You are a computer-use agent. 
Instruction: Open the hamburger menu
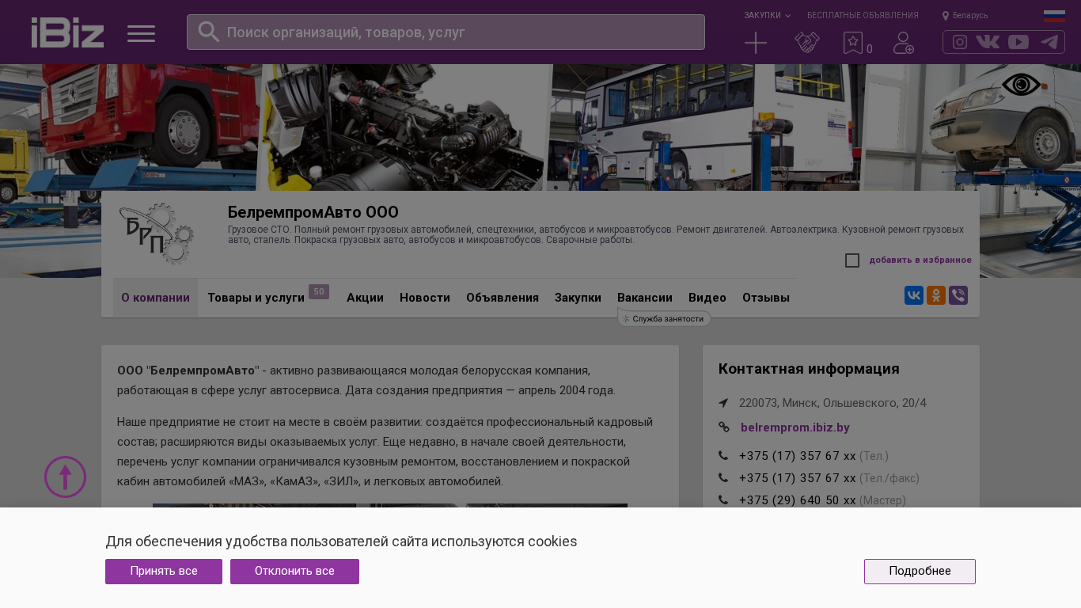click(141, 33)
